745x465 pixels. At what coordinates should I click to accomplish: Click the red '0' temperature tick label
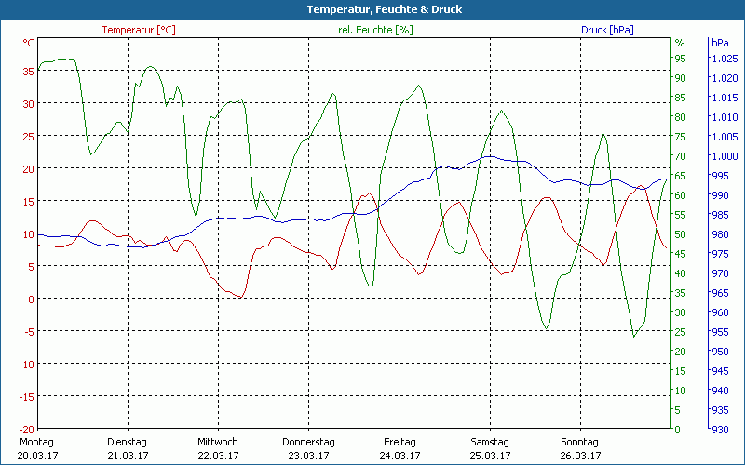click(32, 299)
